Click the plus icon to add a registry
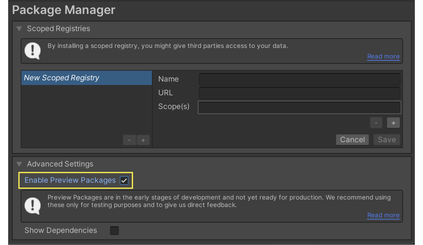423x245 pixels. click(x=143, y=140)
